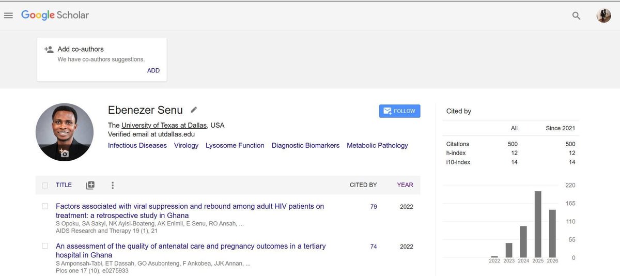Image resolution: width=620 pixels, height=276 pixels.
Task: Click ADD in the co-authors card
Action: (x=153, y=71)
